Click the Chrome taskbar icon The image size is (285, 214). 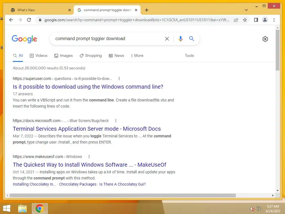(x=40, y=208)
